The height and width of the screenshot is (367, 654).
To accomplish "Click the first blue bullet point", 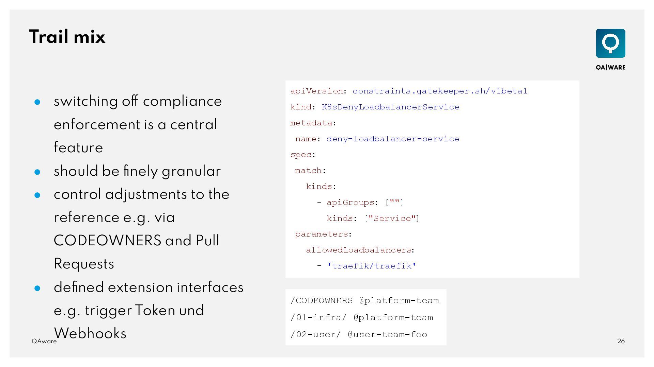I will [37, 102].
